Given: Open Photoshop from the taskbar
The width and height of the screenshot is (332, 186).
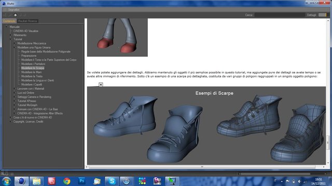Looking at the screenshot, I should pos(82,181).
